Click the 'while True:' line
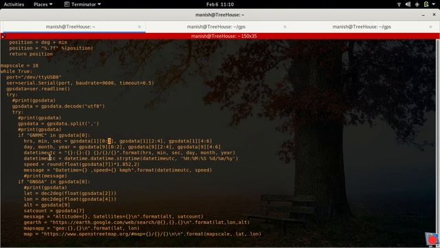 (x=16, y=72)
